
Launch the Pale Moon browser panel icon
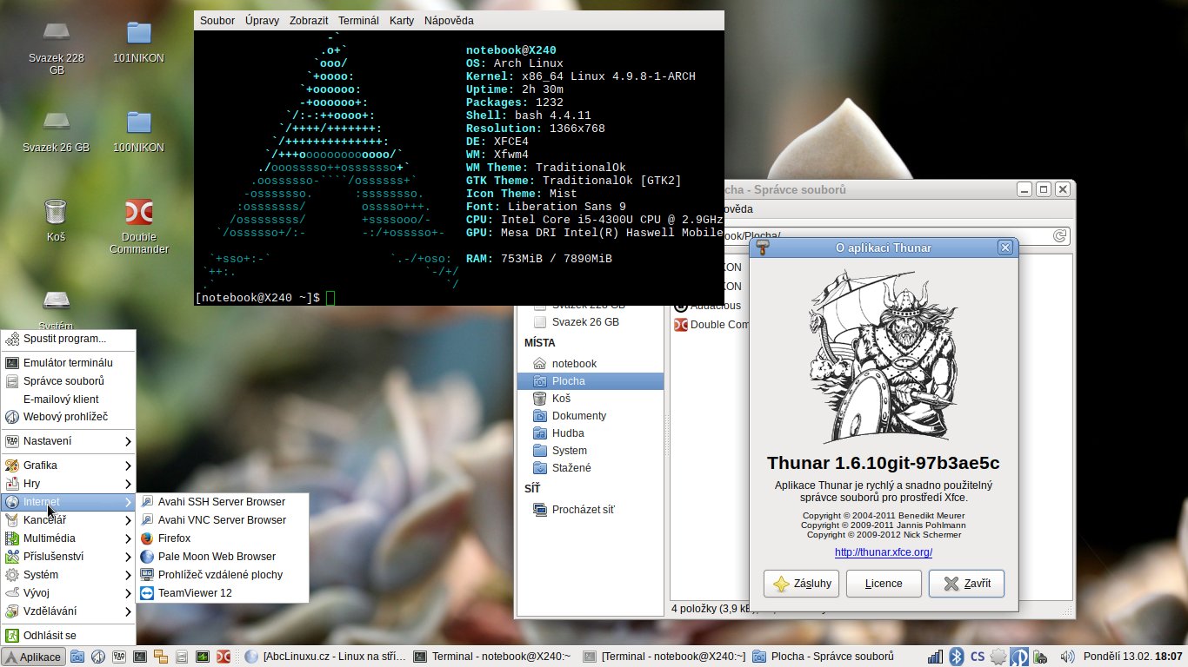(98, 657)
